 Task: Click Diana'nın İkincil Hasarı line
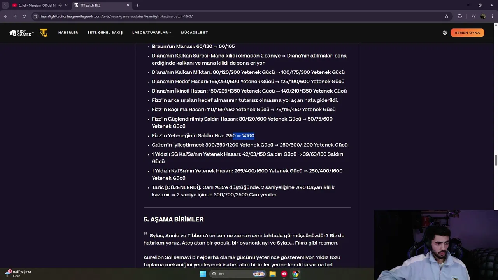coord(249,91)
